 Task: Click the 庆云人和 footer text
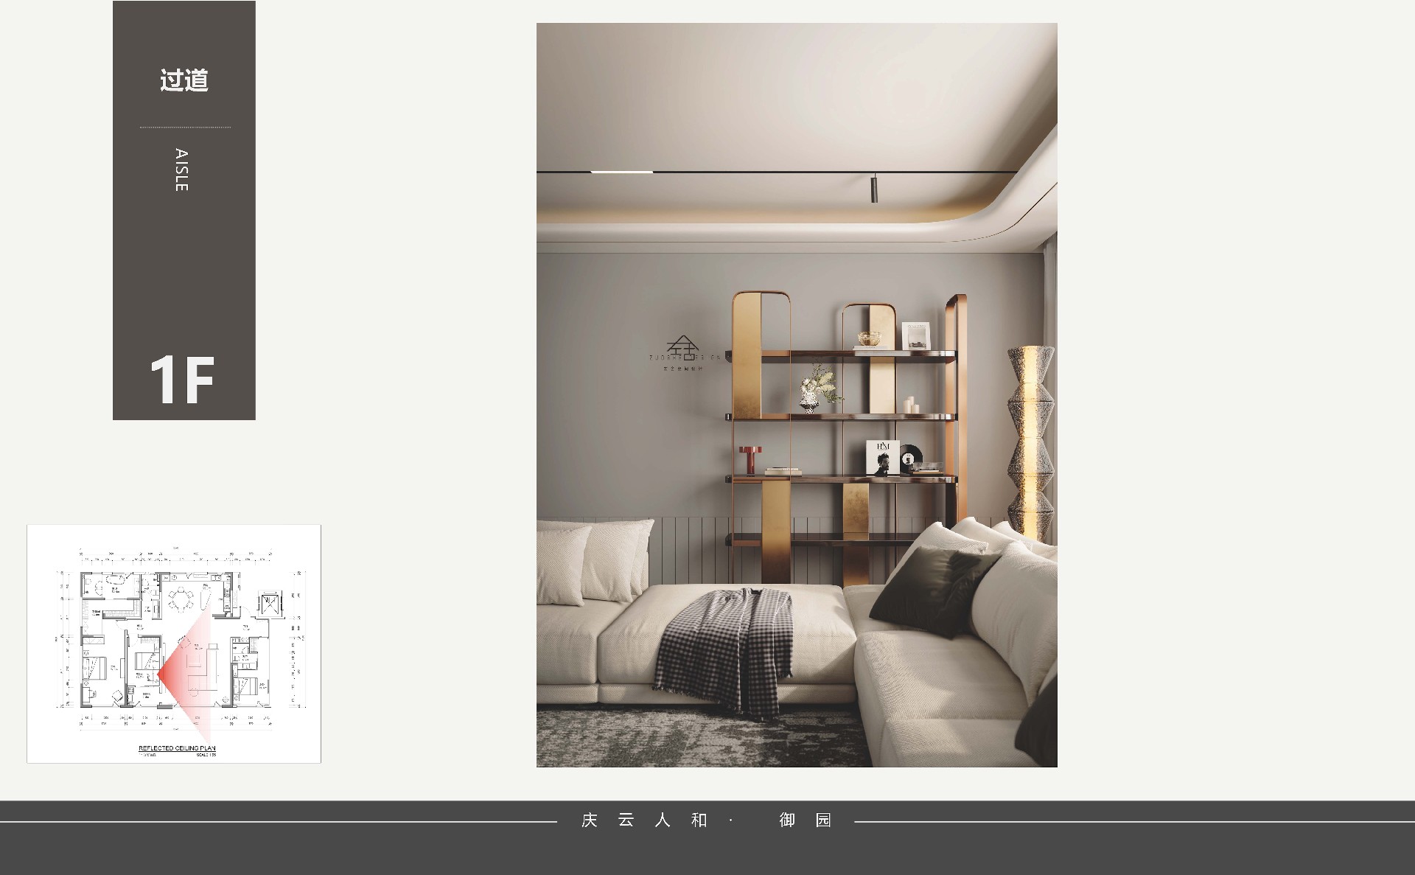point(644,820)
